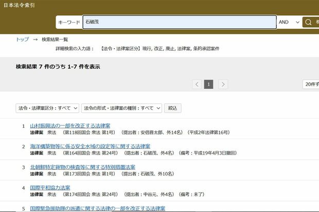Click the magnifier search button
319x212 pixels.
[x=311, y=22]
